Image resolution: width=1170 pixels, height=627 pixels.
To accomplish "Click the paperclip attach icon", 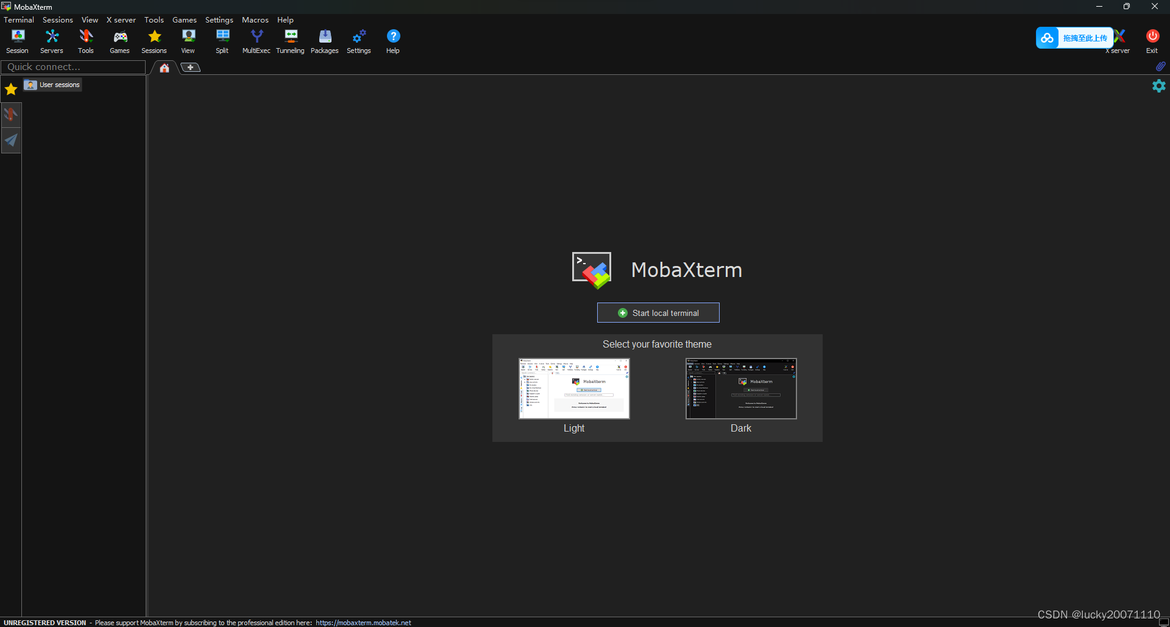I will pos(1160,66).
